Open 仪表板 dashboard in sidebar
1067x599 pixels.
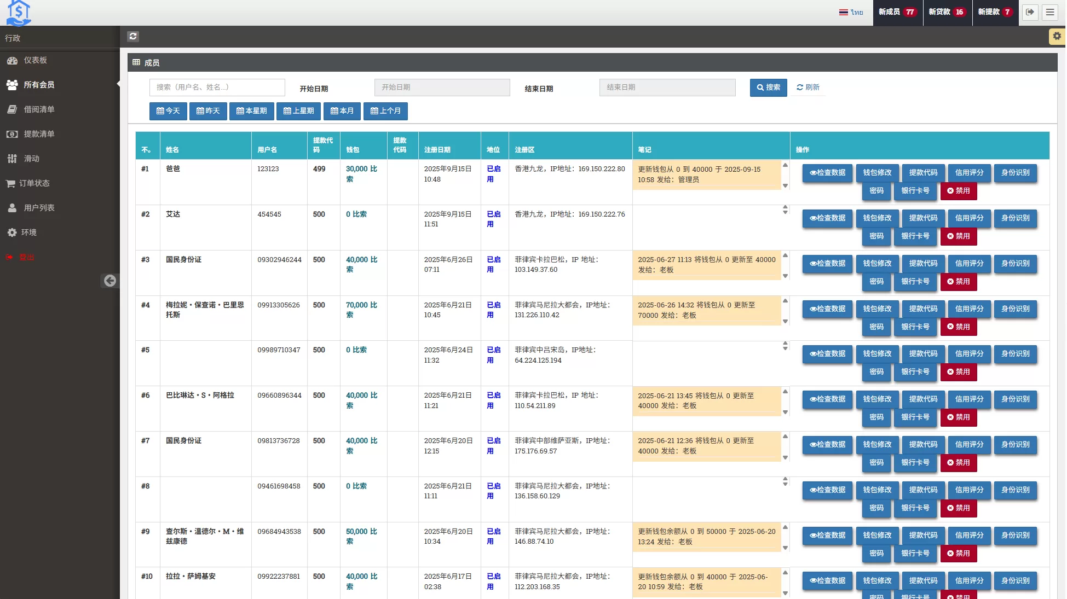pyautogui.click(x=35, y=60)
